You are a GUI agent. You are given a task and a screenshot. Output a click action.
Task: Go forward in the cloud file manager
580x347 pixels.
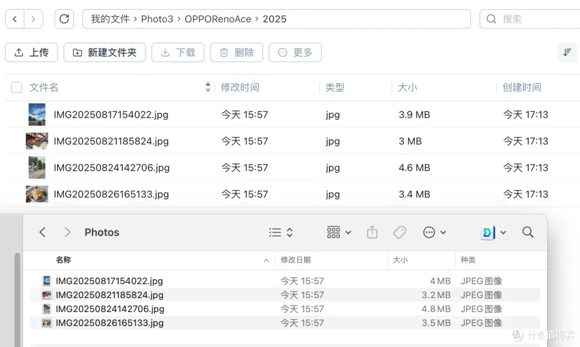33,19
